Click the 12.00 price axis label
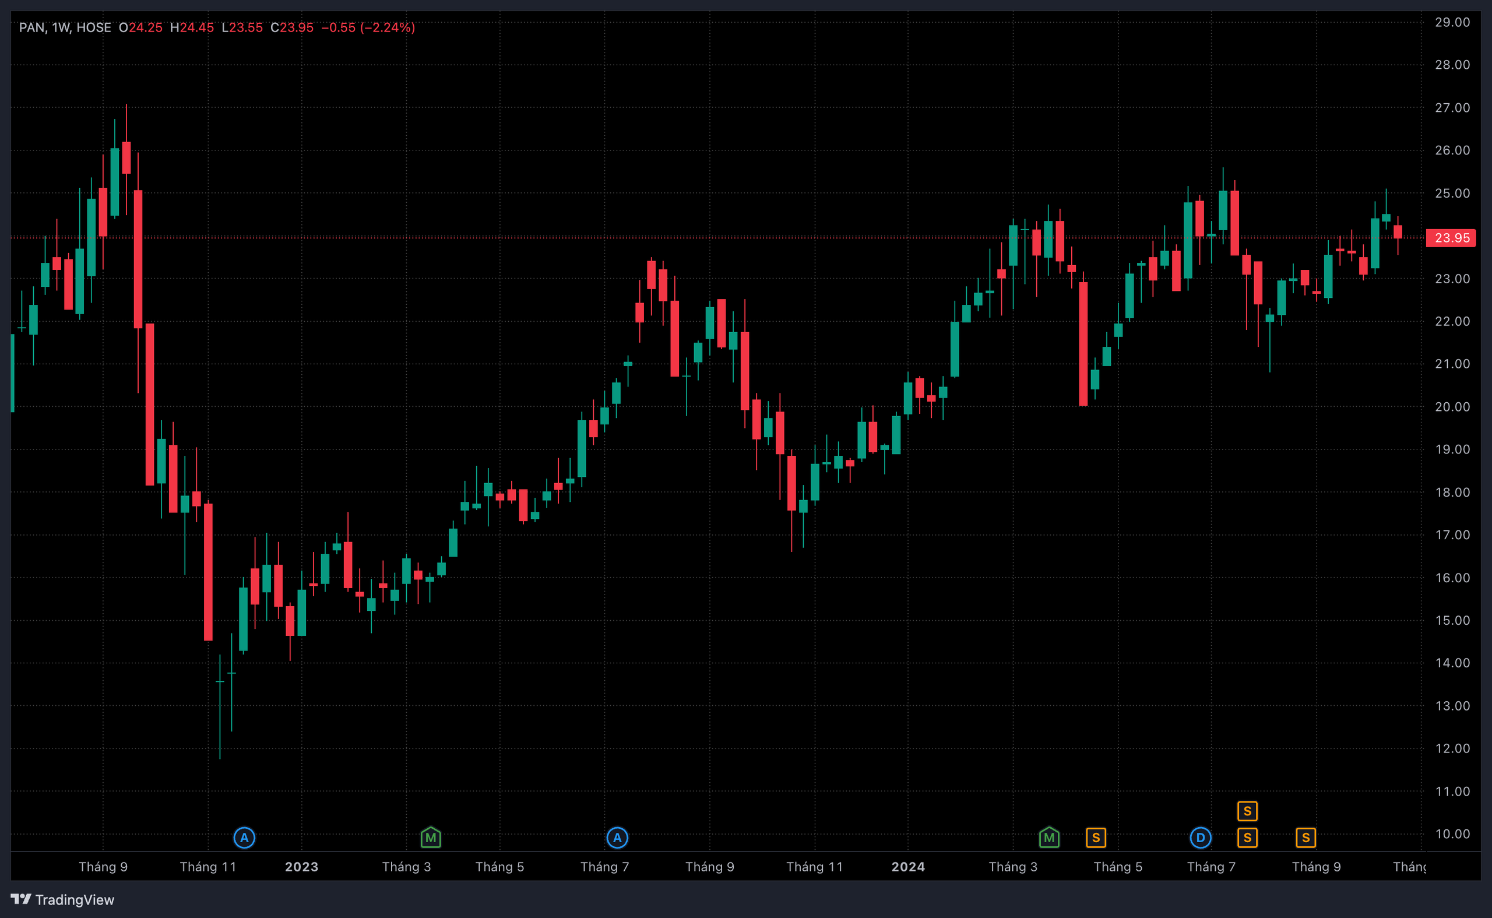Image resolution: width=1492 pixels, height=918 pixels. tap(1452, 748)
